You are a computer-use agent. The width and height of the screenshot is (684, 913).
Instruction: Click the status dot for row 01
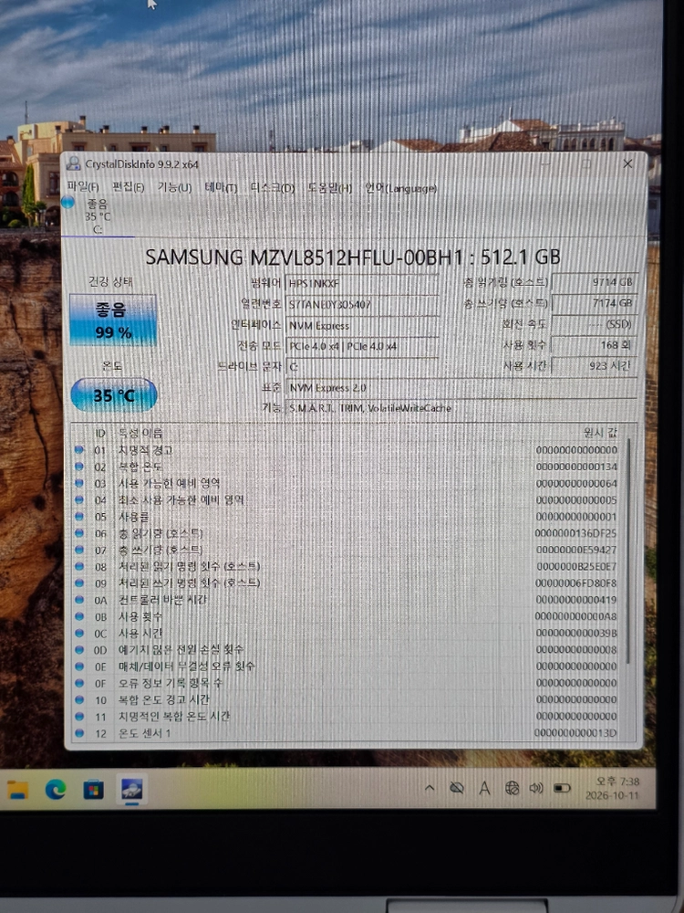pyautogui.click(x=79, y=449)
